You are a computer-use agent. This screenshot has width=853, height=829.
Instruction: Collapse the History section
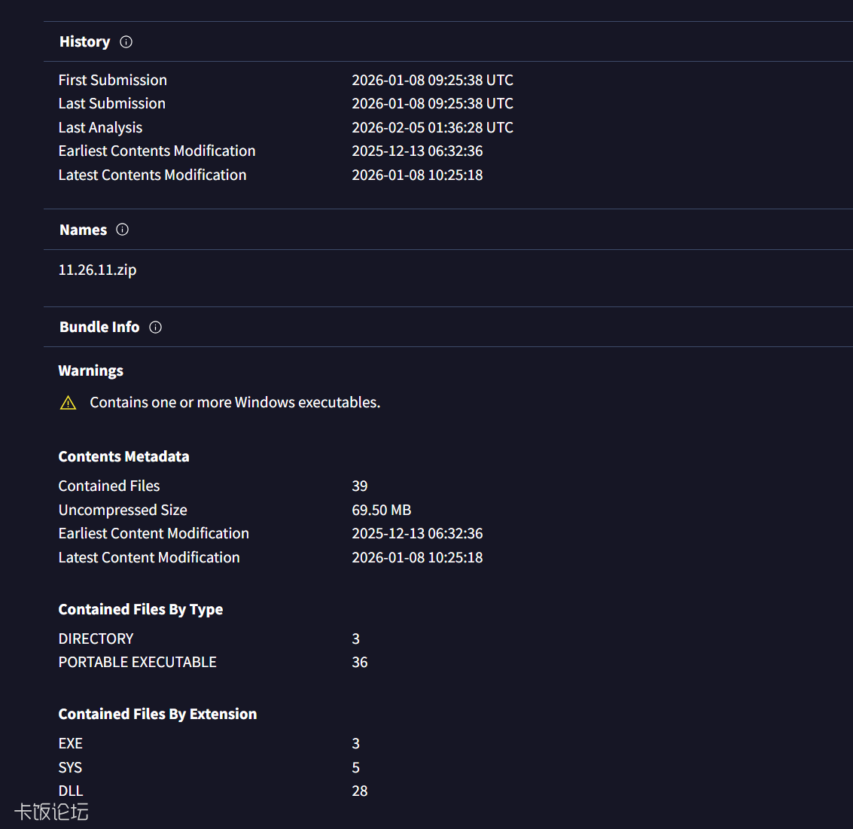pyautogui.click(x=84, y=42)
